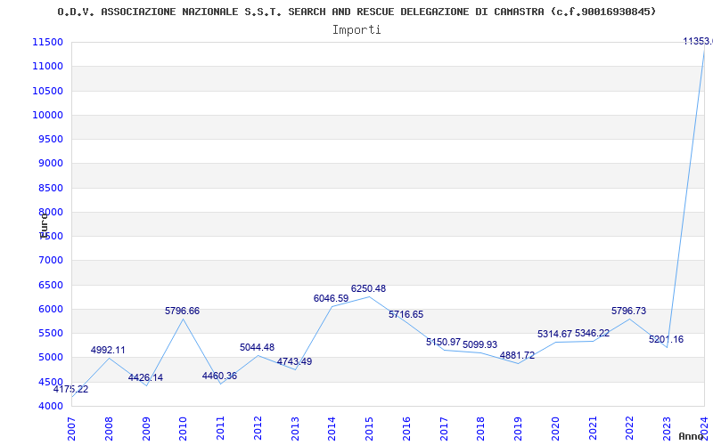Click the 4992.11 value label

pos(108,350)
